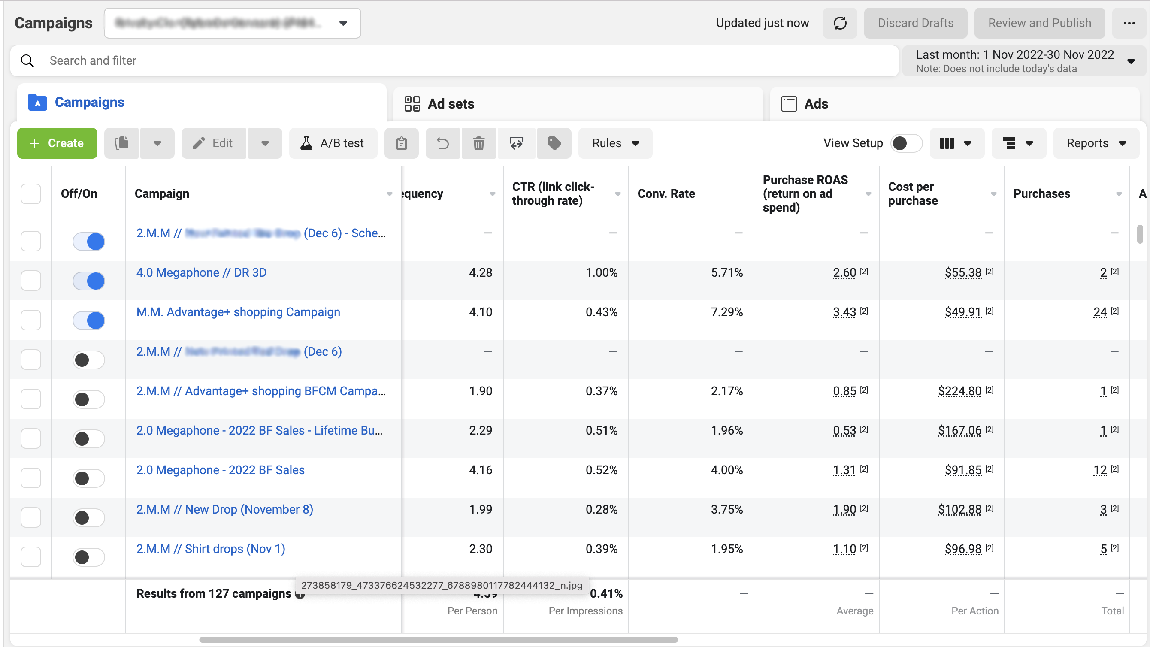Switch to the Ad sets tab
The image size is (1150, 647).
(x=451, y=103)
